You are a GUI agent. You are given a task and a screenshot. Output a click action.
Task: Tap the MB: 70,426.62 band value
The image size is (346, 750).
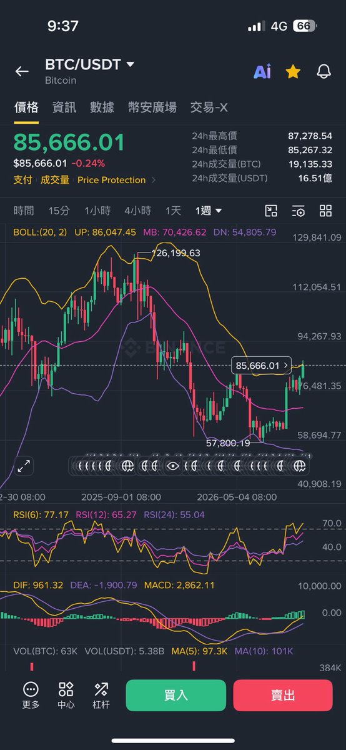pos(175,232)
